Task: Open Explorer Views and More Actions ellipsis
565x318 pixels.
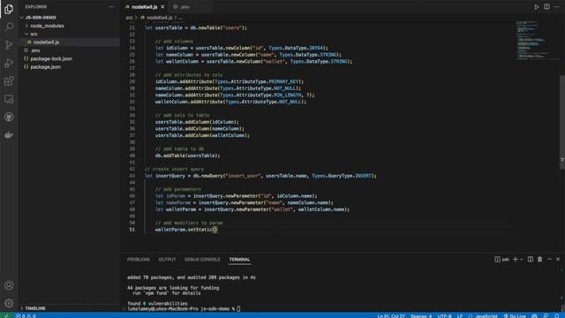Action: pos(111,6)
